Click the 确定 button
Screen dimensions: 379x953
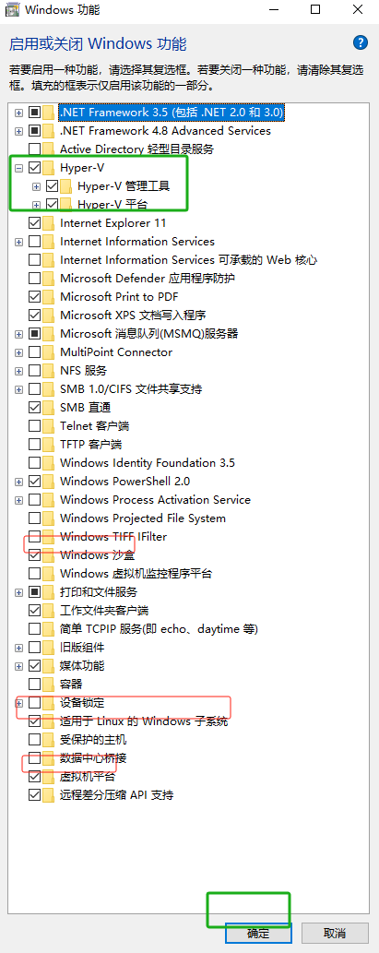259,933
